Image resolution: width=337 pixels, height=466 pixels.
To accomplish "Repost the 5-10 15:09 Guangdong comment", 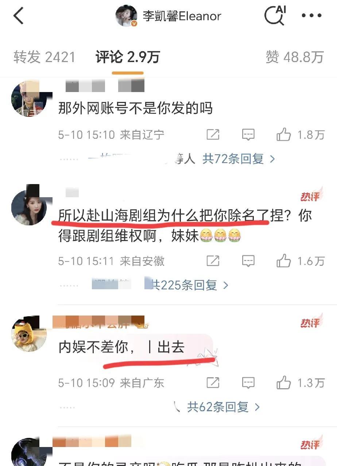I will 213,382.
